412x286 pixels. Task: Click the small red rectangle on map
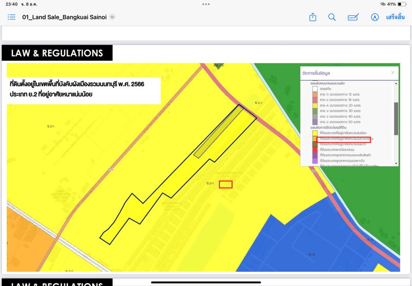(x=226, y=184)
